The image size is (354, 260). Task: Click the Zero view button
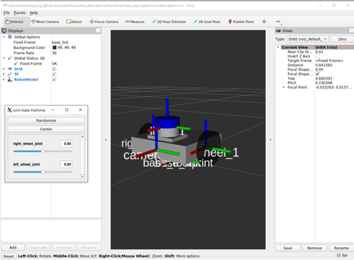(342, 39)
